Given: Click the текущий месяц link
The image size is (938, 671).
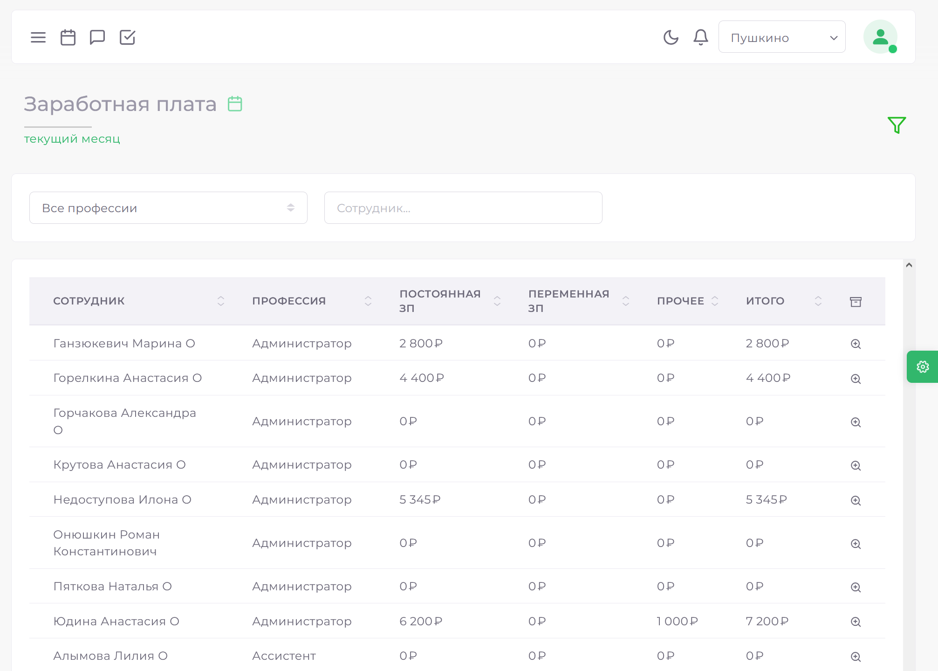Looking at the screenshot, I should click(x=72, y=139).
